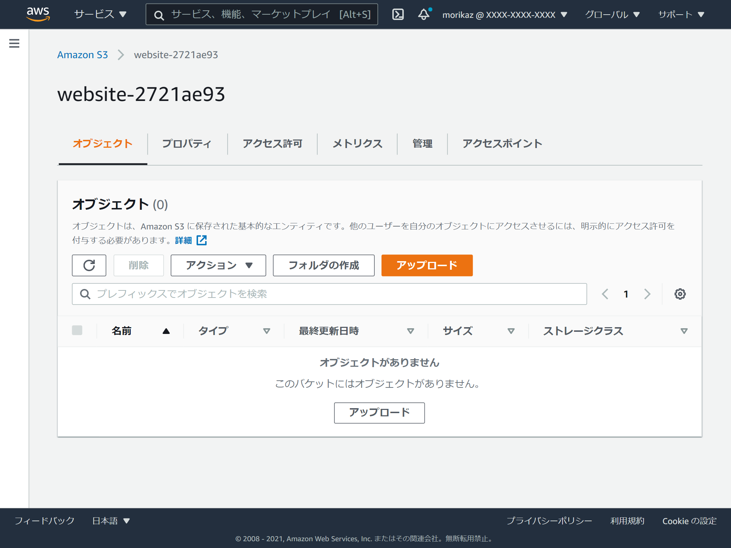Open the hamburger navigation menu
This screenshot has height=548, width=731.
[x=14, y=43]
